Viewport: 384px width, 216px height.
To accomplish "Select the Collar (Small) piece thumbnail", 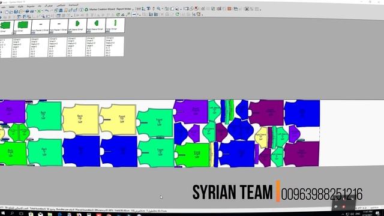I will (115, 25).
